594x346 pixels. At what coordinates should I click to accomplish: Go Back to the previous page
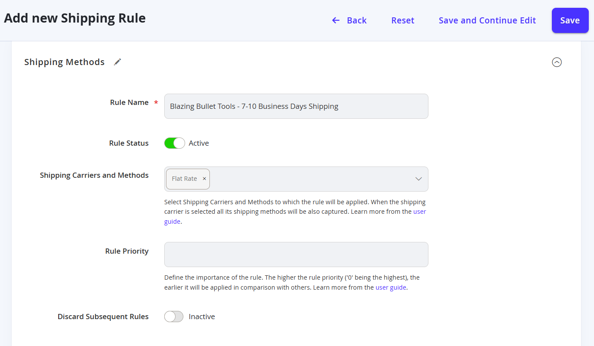349,20
